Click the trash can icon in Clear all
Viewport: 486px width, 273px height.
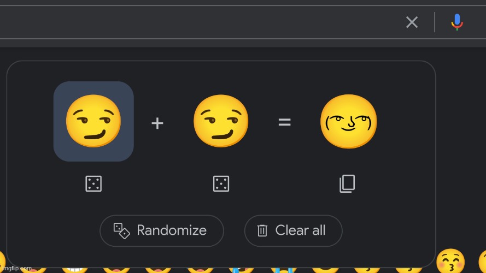(262, 230)
